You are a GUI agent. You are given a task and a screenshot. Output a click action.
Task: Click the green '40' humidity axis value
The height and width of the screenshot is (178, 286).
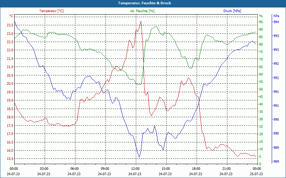261,104
